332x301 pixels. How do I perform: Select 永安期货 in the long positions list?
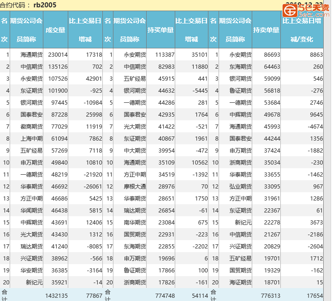[135, 55]
